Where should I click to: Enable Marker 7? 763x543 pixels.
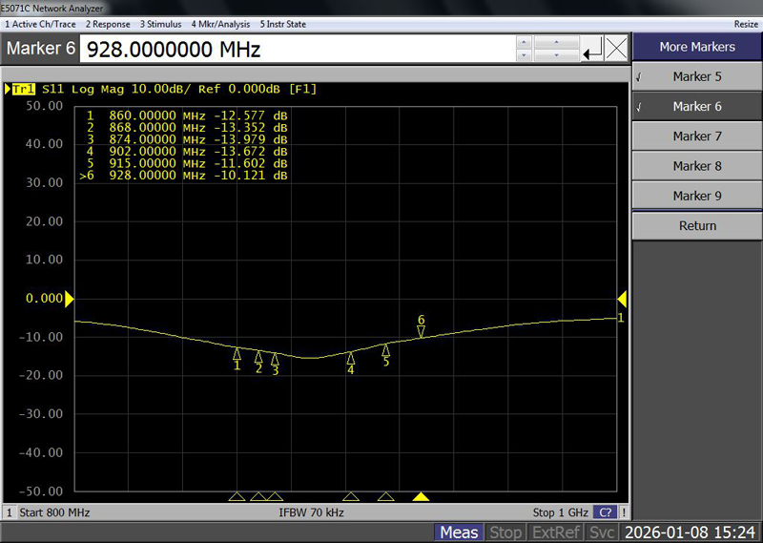pyautogui.click(x=697, y=136)
